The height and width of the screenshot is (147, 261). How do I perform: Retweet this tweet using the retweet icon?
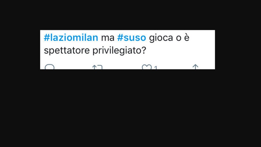pos(97,67)
